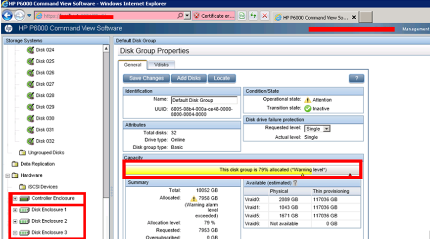Screen dimensions: 430x239
Task: Click the Management link in header
Action: click(x=416, y=29)
